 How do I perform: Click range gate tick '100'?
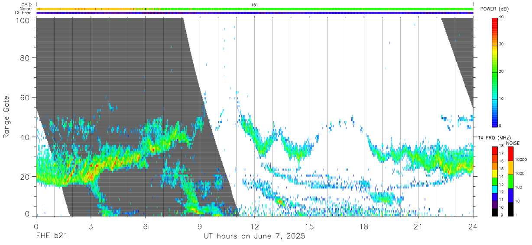point(23,20)
